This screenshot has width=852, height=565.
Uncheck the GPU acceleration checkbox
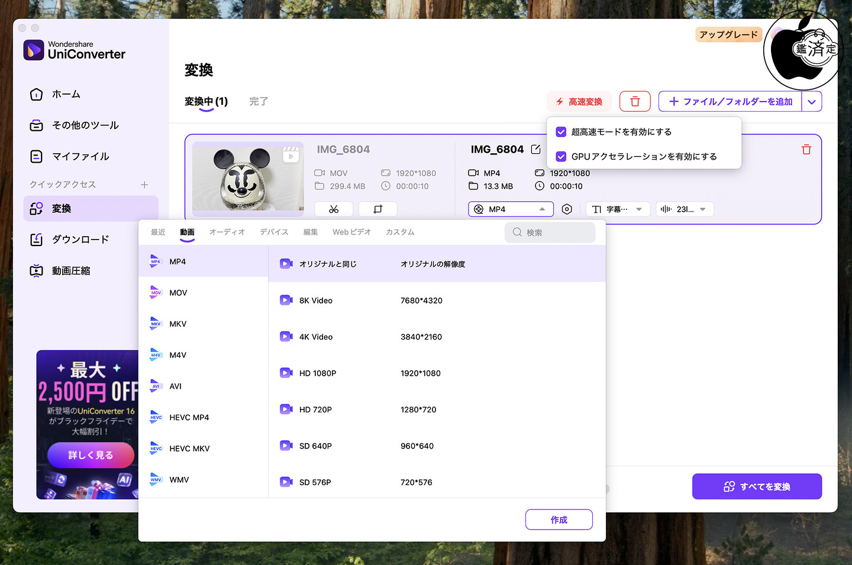pos(561,157)
